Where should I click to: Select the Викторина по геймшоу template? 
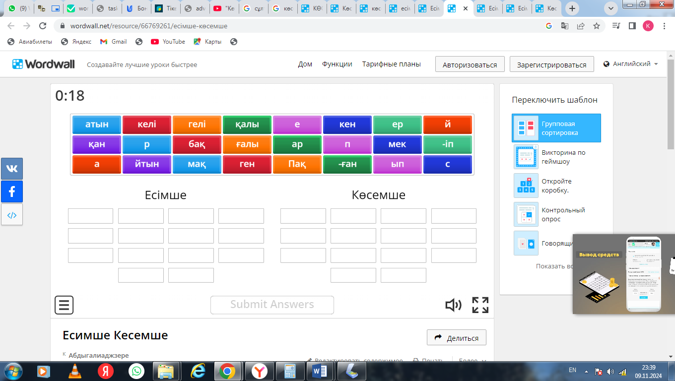[556, 157]
